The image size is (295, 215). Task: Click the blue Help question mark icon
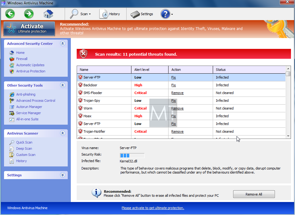165,14
